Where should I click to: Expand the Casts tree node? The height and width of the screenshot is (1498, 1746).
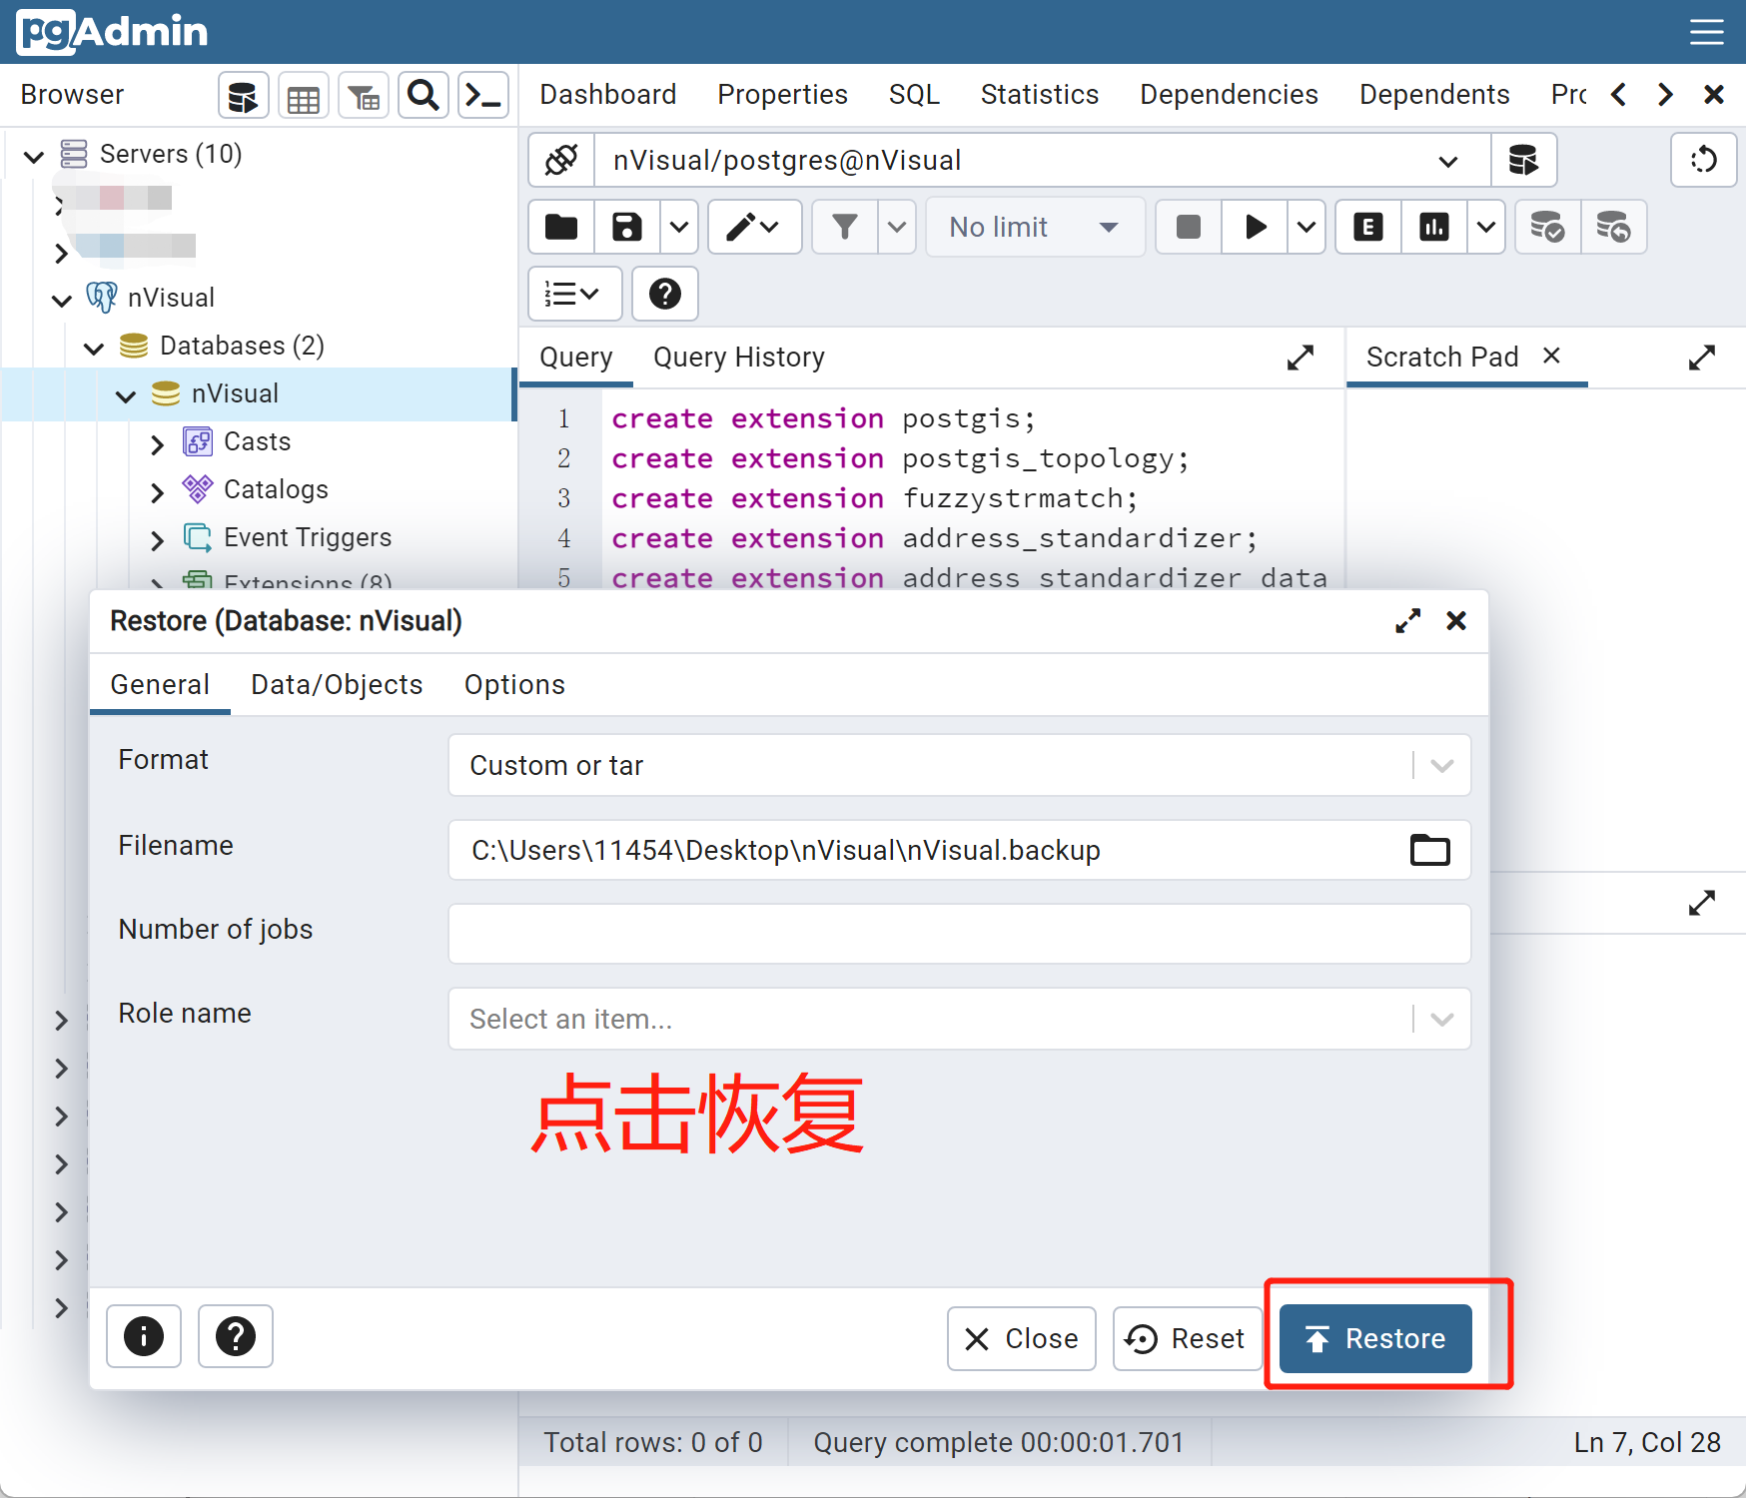tap(157, 443)
